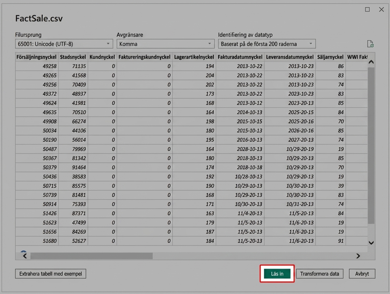Click Försäljningsnyckel value 51680
The image size is (390, 294).
(50, 241)
